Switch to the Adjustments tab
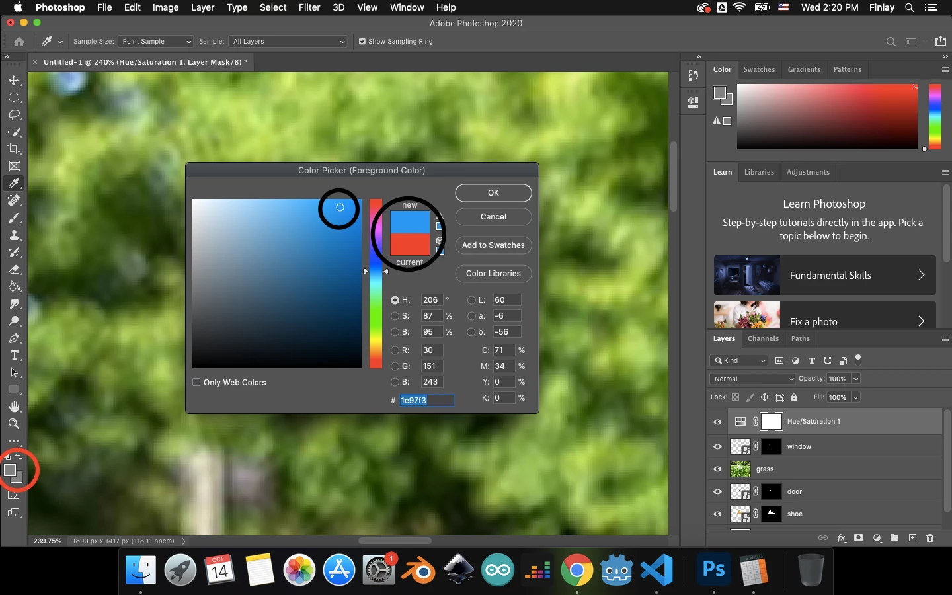Image resolution: width=952 pixels, height=595 pixels. pos(808,172)
